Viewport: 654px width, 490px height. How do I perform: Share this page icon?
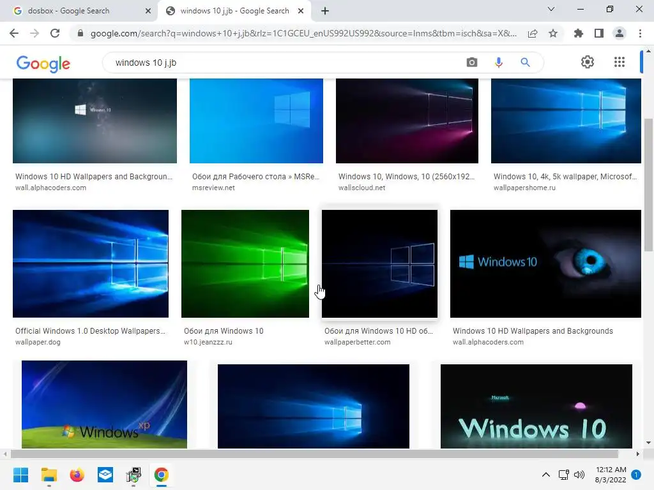pos(533,33)
